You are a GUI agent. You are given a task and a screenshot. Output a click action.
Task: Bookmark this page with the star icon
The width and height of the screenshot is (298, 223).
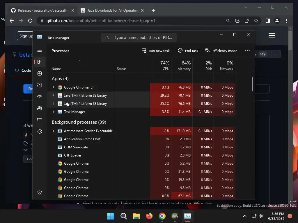coord(256,21)
